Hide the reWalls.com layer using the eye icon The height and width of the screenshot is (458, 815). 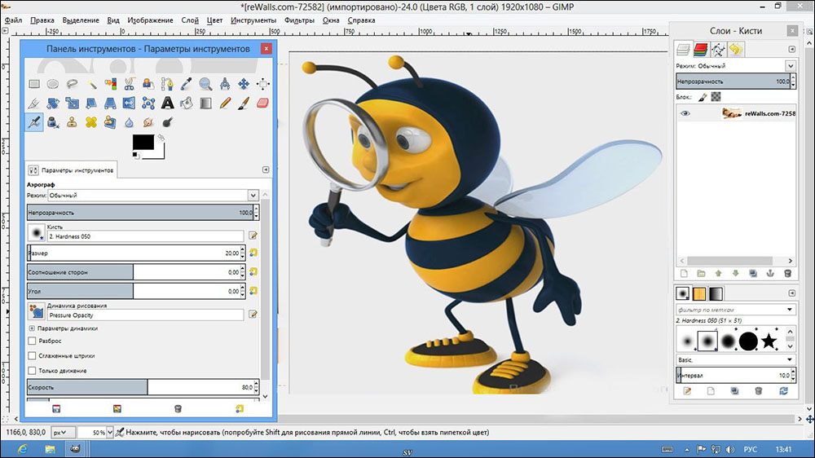click(x=685, y=114)
